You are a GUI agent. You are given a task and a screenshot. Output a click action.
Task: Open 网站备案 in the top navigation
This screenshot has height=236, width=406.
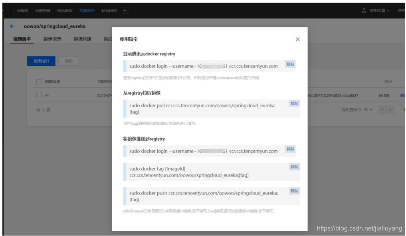pos(65,11)
